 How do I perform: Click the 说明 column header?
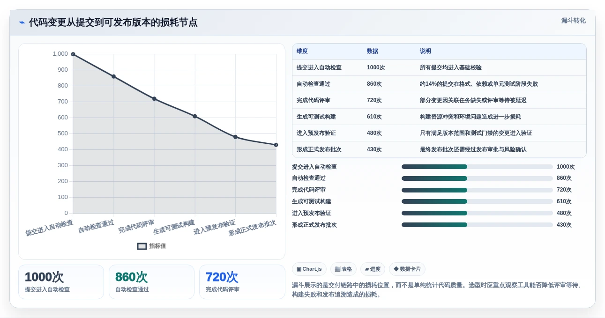(426, 51)
